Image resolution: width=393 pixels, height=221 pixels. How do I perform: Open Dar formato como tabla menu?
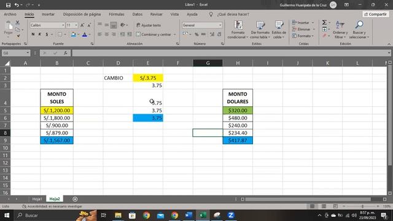click(260, 30)
